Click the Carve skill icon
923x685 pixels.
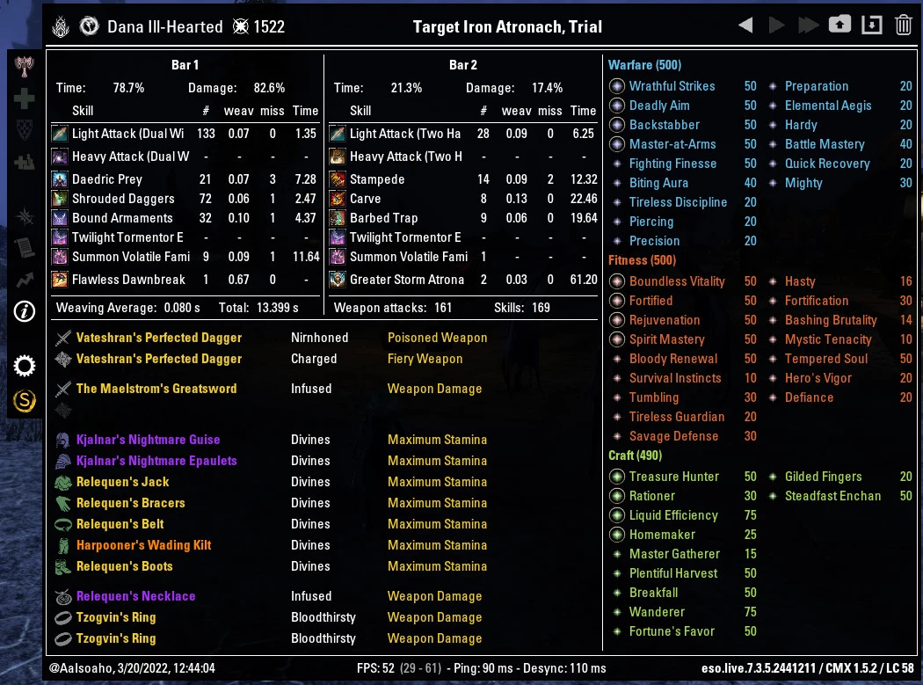point(338,199)
